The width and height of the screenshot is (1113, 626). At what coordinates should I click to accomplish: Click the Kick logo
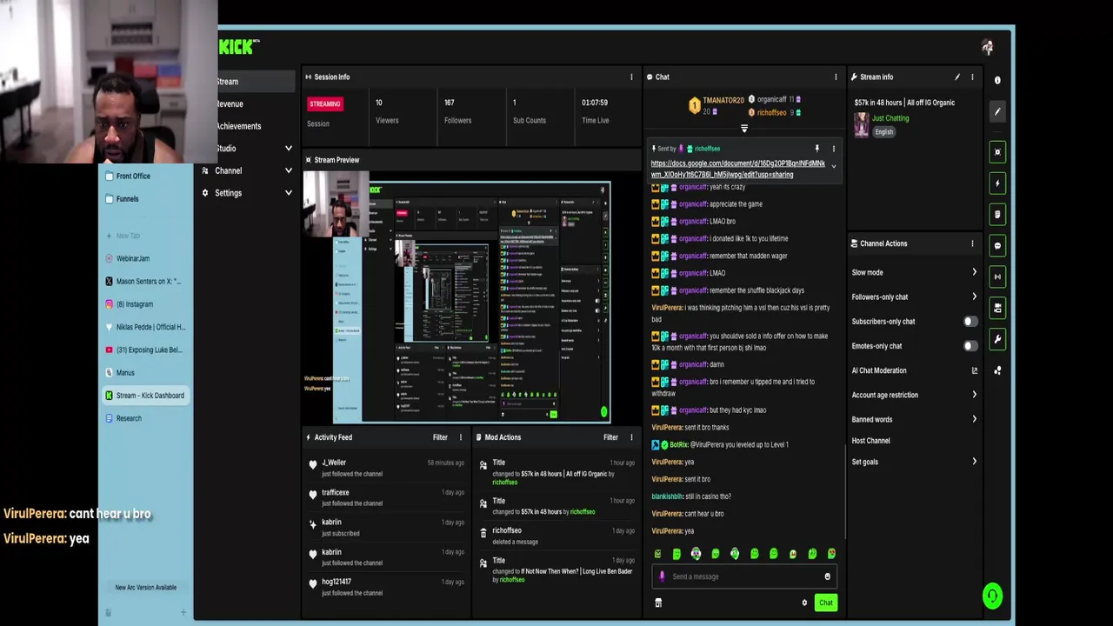coord(238,47)
